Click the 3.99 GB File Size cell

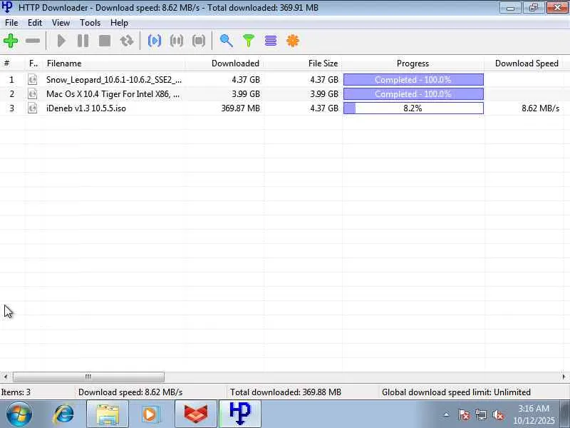coord(324,94)
